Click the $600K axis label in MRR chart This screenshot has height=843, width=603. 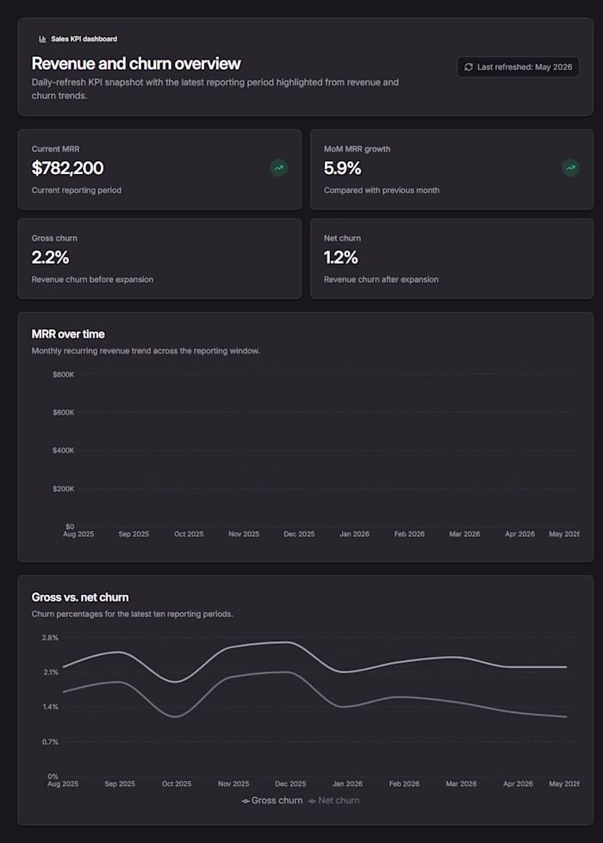click(64, 412)
